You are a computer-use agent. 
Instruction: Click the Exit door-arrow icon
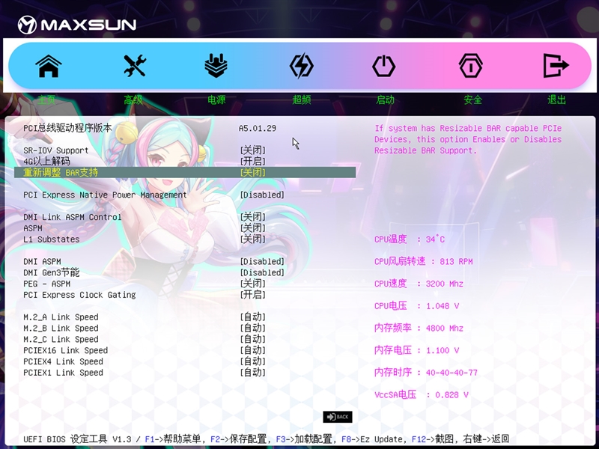tap(556, 66)
